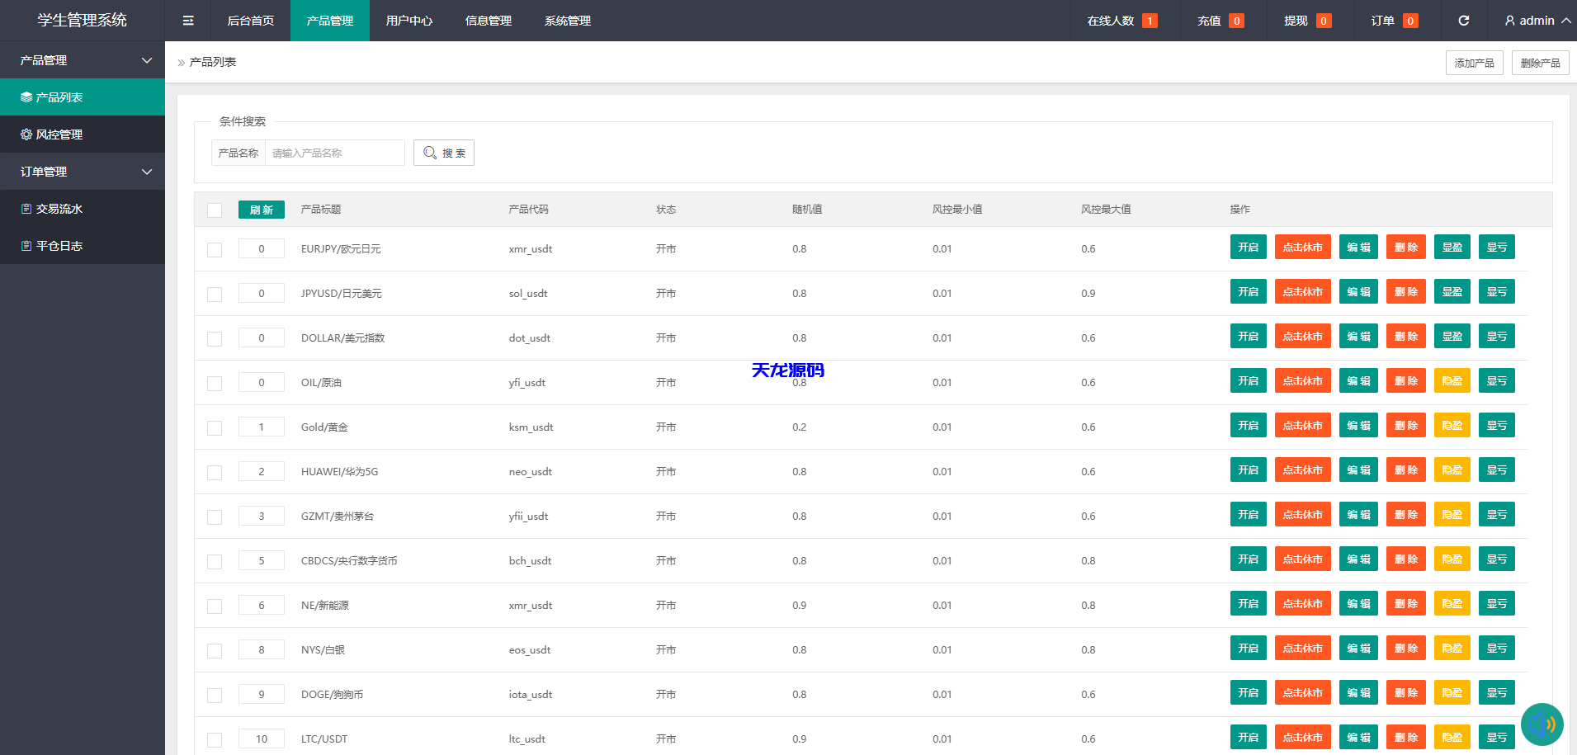Click the floating sound widget icon
This screenshot has height=755, width=1577.
point(1542,724)
